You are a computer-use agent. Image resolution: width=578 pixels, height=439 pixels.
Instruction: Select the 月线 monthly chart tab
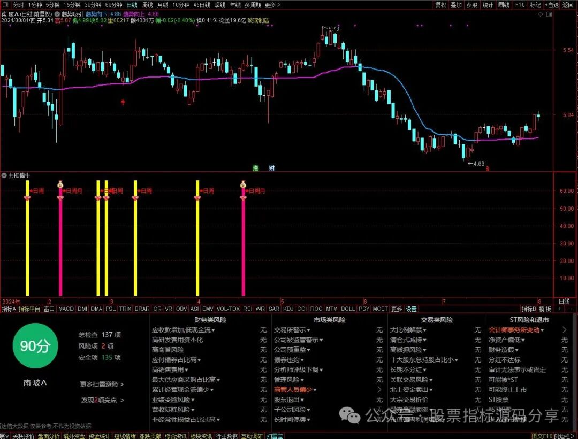coord(163,5)
